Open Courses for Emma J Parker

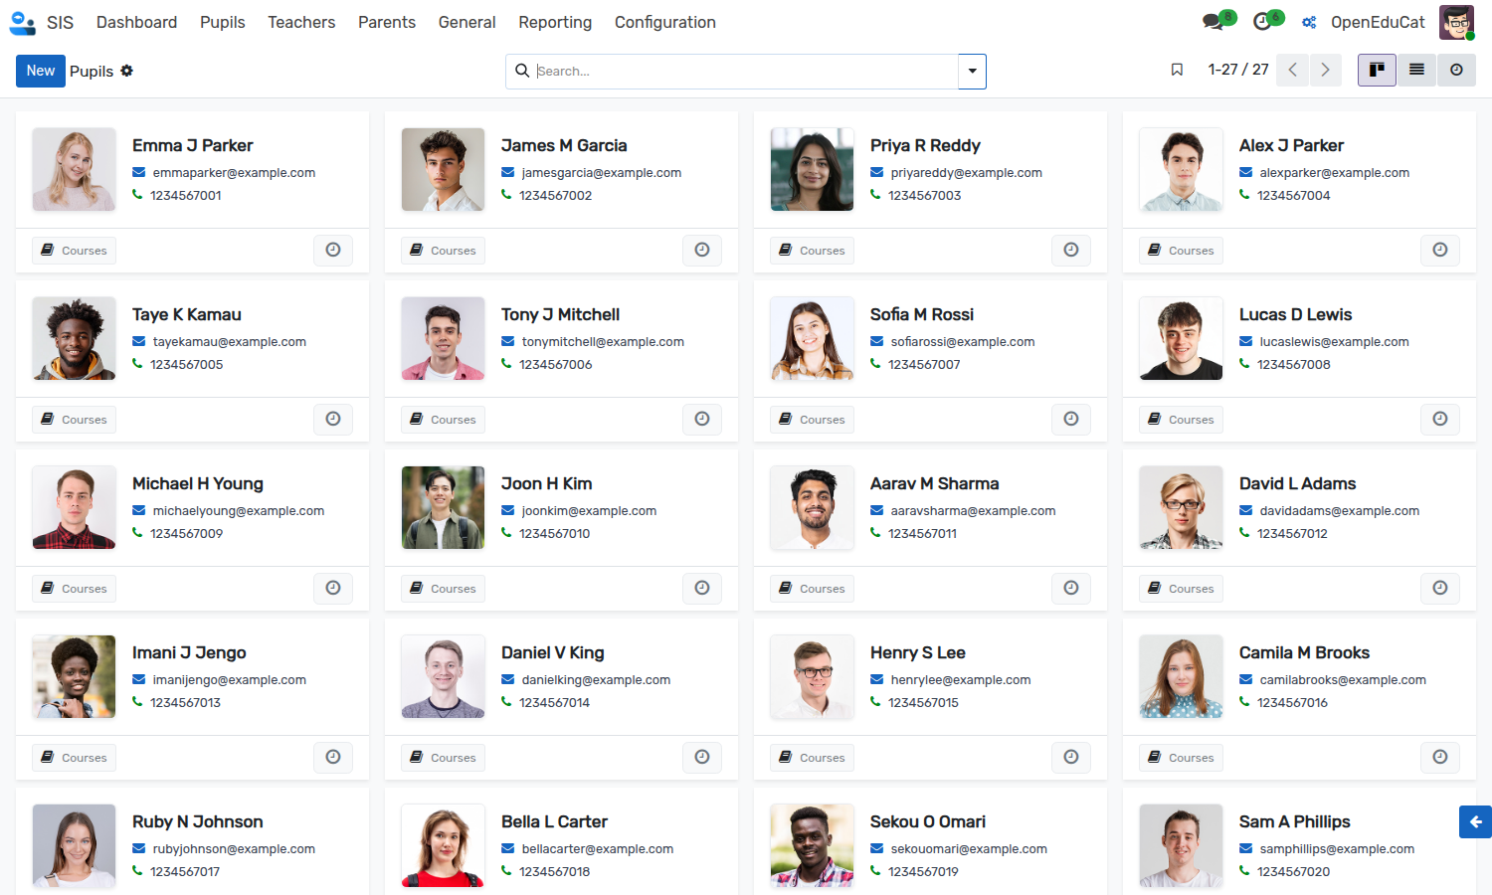[x=74, y=251]
